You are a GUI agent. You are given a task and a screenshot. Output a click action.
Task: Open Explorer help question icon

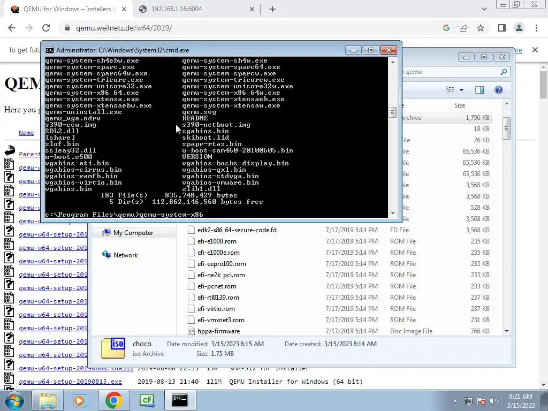coord(499,90)
